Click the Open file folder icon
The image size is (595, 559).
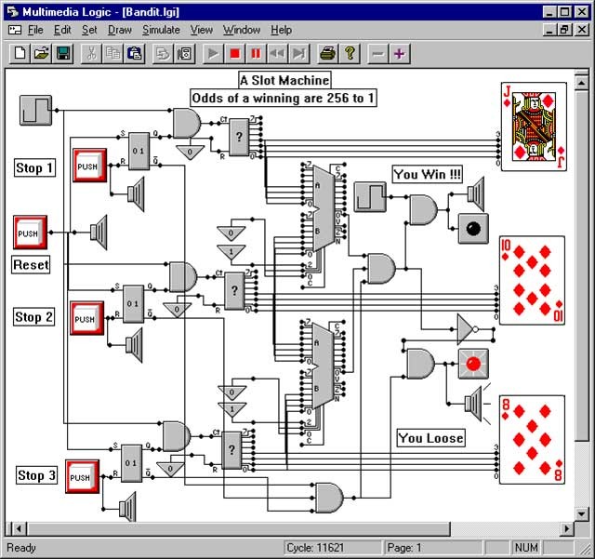(x=42, y=53)
